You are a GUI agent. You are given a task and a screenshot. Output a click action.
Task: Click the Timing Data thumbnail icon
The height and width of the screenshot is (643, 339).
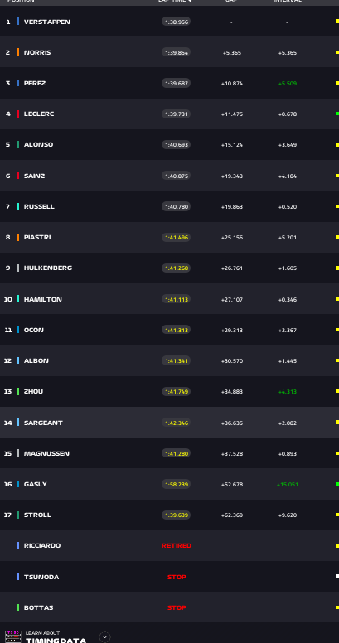[12, 636]
